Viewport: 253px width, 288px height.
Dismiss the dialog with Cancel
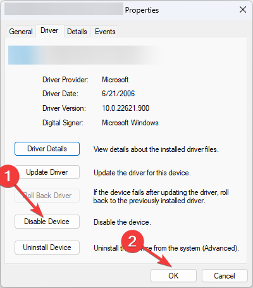coord(225,276)
